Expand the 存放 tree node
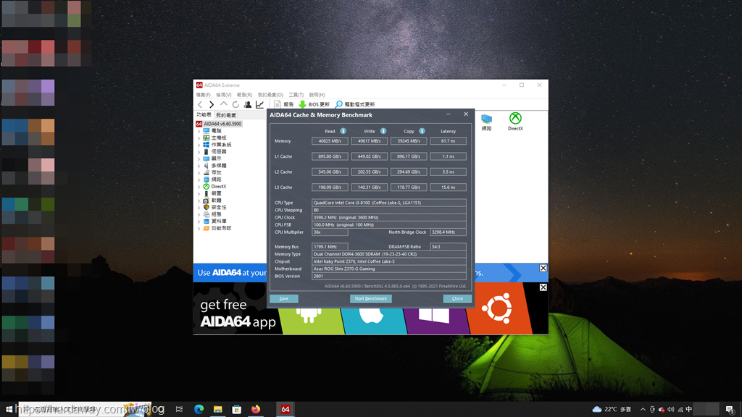742x417 pixels. (199, 172)
